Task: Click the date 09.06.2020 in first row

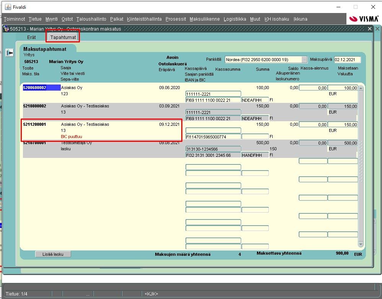Action: click(x=169, y=88)
